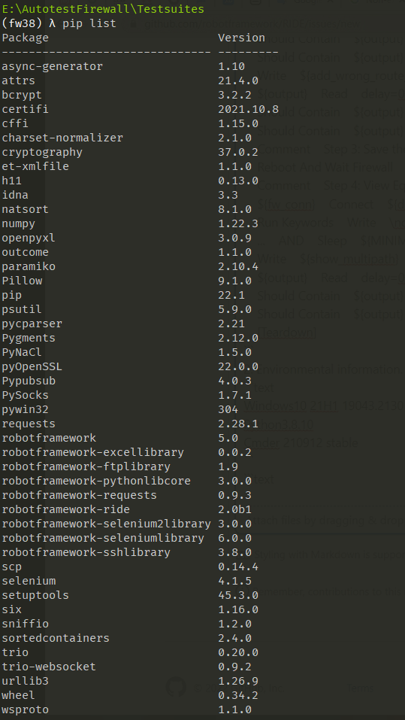Select the sniffio package name

tap(26, 624)
